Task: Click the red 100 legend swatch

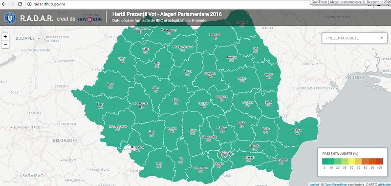Action: click(x=379, y=161)
